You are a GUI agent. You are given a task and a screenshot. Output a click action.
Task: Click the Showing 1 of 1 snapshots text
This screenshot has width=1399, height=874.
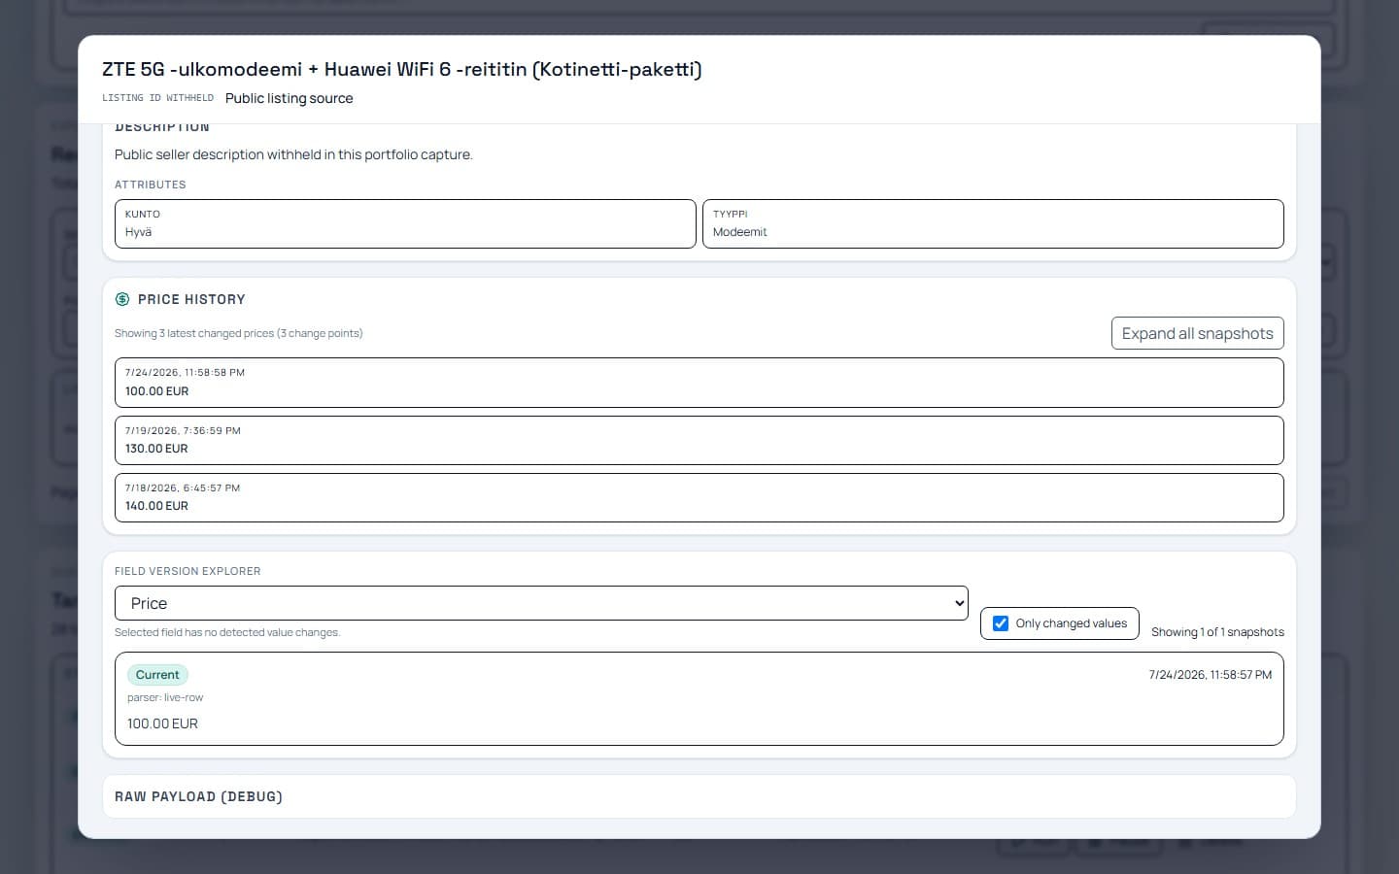(x=1217, y=632)
